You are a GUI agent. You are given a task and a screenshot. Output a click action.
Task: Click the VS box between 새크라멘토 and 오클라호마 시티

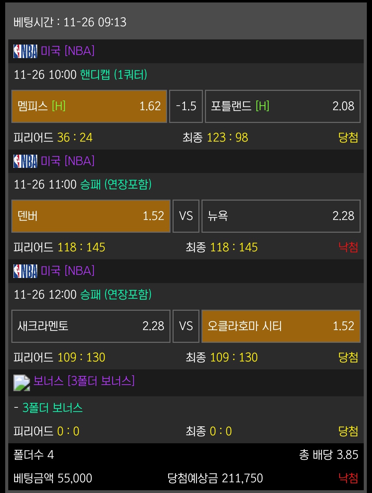(x=186, y=326)
